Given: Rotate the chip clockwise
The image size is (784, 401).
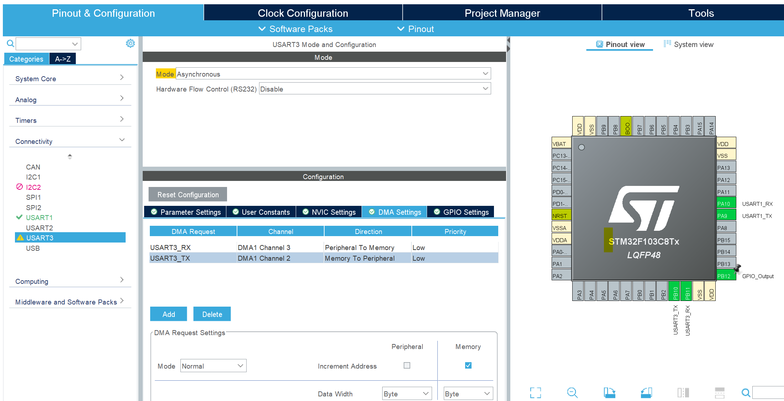Looking at the screenshot, I should pos(609,392).
